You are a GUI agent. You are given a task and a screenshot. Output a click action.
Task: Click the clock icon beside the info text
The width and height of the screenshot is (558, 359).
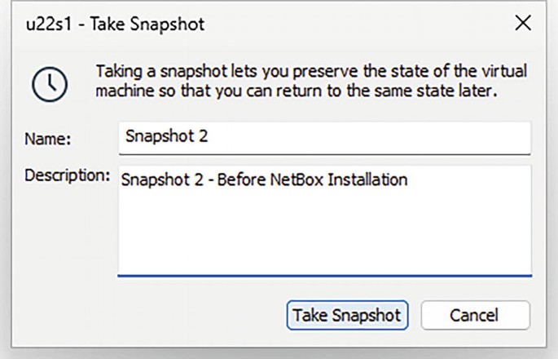click(47, 81)
